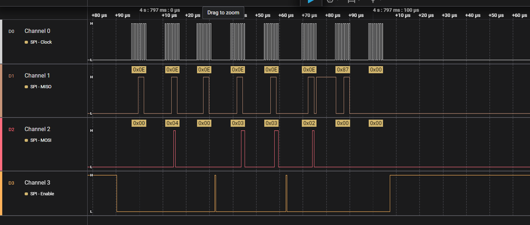
Task: Click the red Channel 2 color bar
Action: coord(1,144)
